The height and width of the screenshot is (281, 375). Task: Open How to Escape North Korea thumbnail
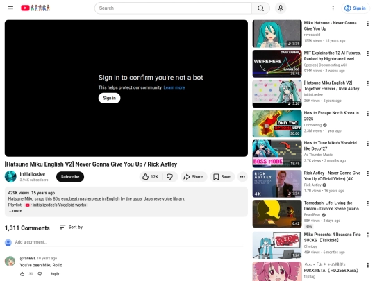[277, 124]
